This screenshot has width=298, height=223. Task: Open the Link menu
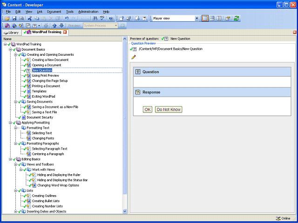coord(40,12)
